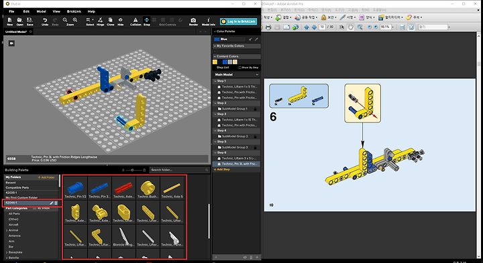
Task: Click the color picker eyedropper beside Blue
Action: pyautogui.click(x=256, y=39)
